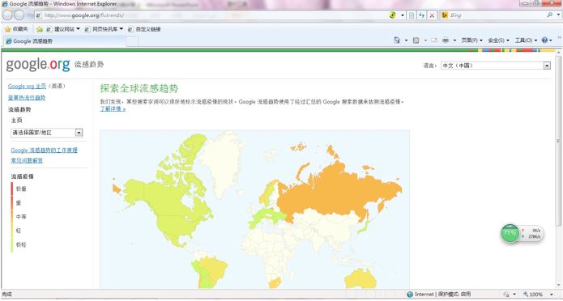The height and width of the screenshot is (301, 563).
Task: Click the 探索全球流感趋势 heading
Action: (x=139, y=89)
